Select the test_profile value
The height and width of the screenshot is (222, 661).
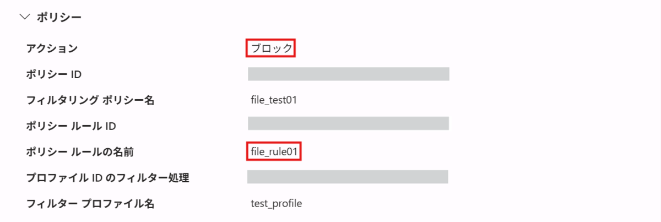point(276,204)
